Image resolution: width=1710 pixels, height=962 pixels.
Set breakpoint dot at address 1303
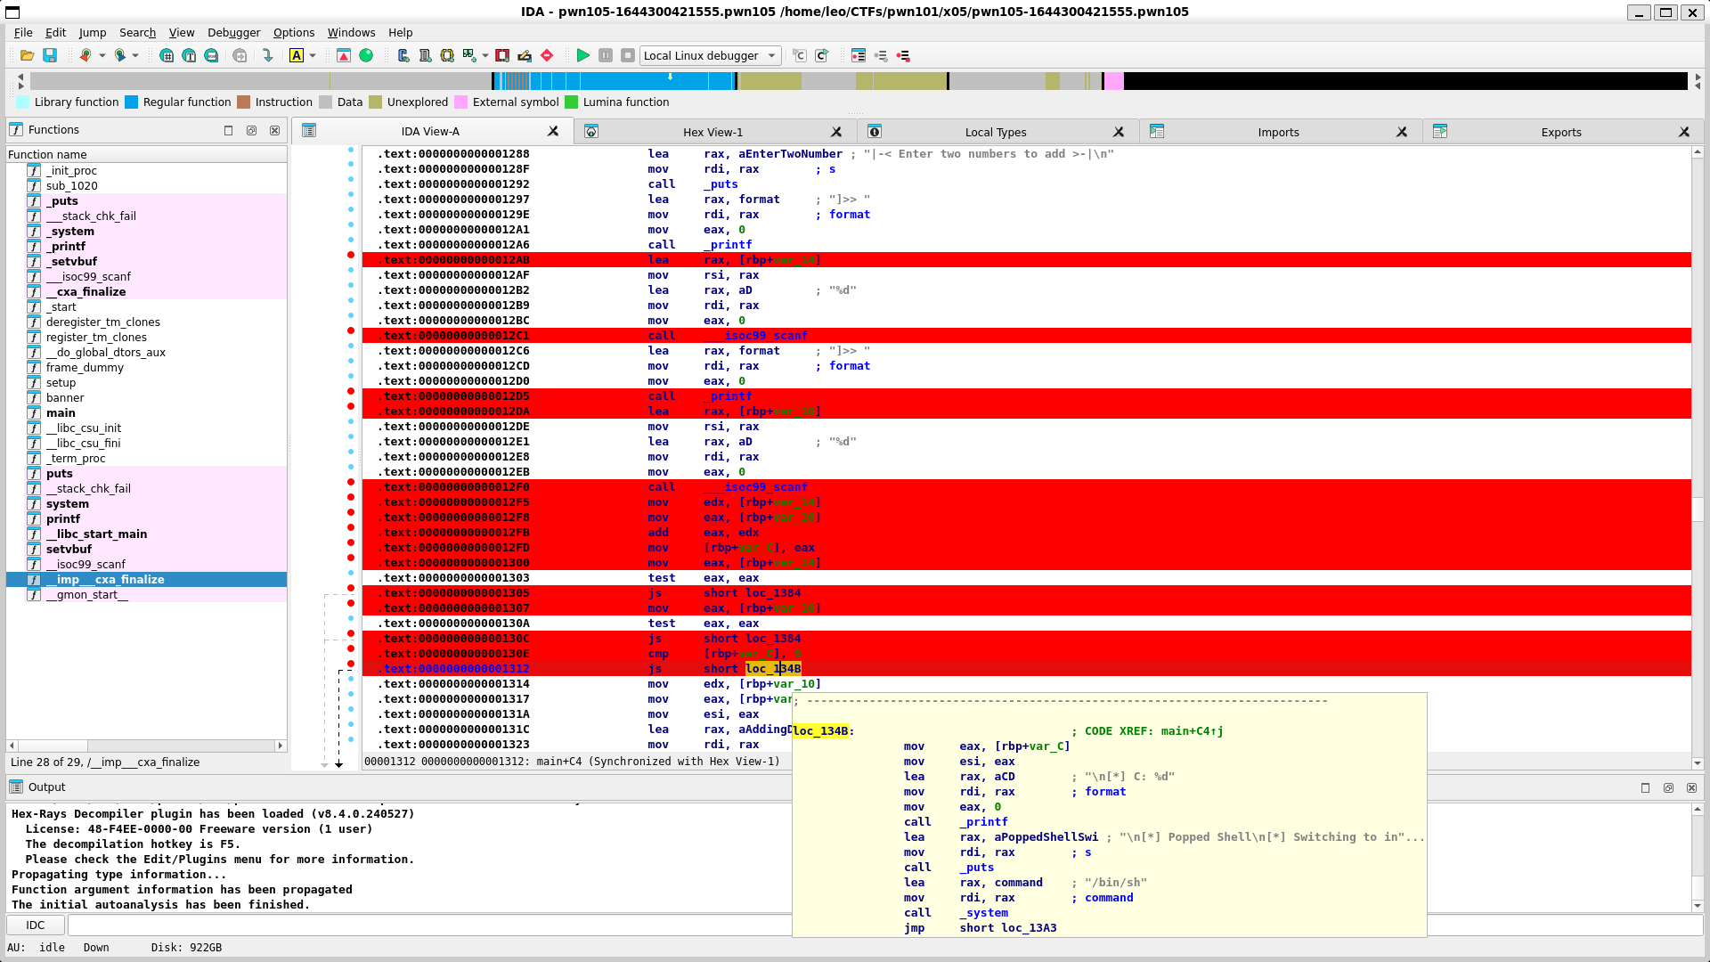tap(351, 574)
